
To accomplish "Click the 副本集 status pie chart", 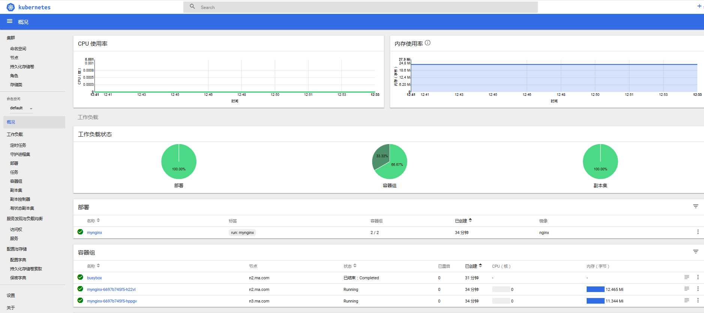I will [600, 161].
